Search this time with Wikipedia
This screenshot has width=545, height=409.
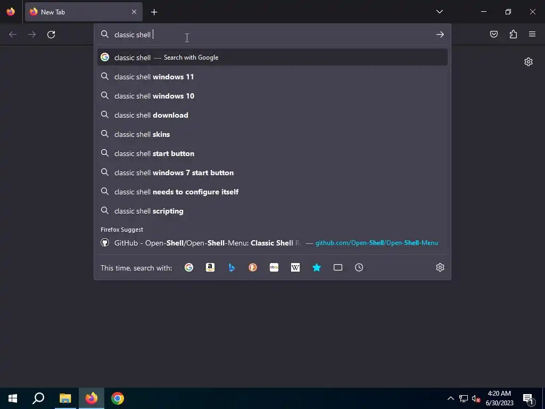click(x=295, y=267)
